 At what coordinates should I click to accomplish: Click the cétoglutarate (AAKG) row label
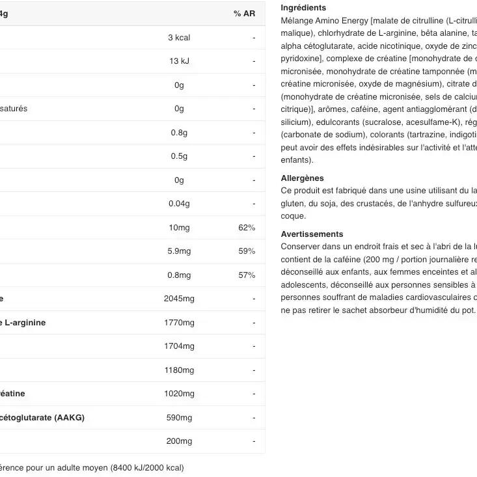click(42, 417)
